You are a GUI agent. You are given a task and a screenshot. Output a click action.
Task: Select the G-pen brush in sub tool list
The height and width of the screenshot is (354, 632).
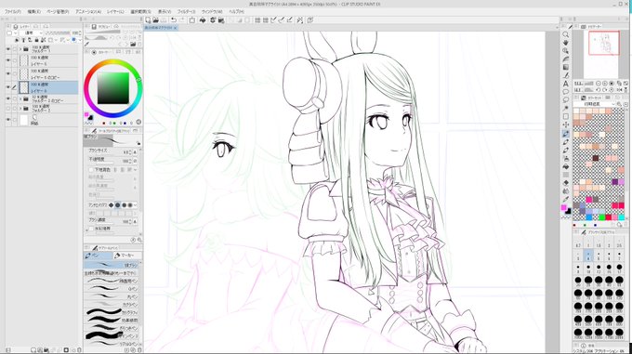(x=112, y=288)
